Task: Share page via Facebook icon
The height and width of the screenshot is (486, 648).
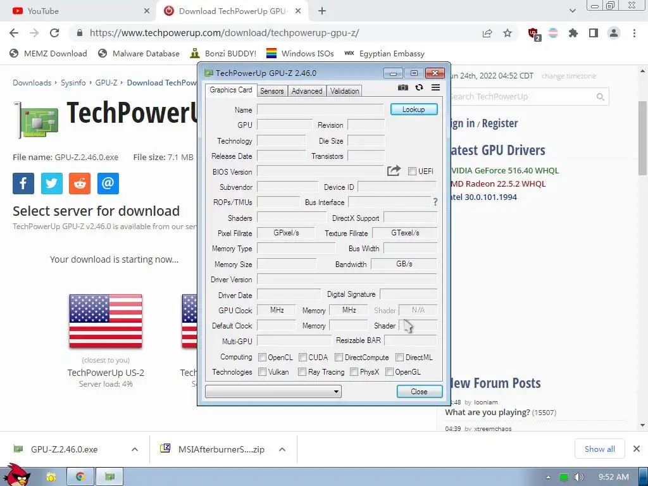Action: 23,183
